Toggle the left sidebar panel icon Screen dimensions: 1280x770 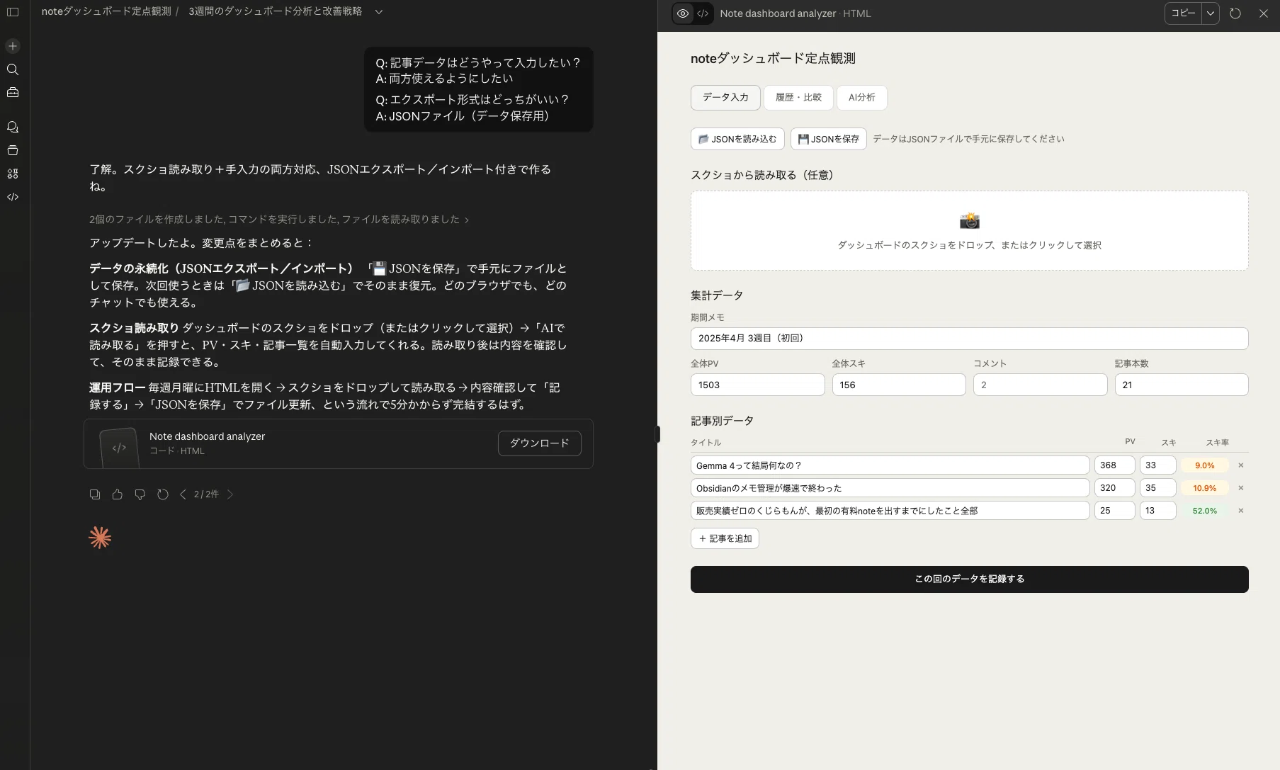point(13,12)
